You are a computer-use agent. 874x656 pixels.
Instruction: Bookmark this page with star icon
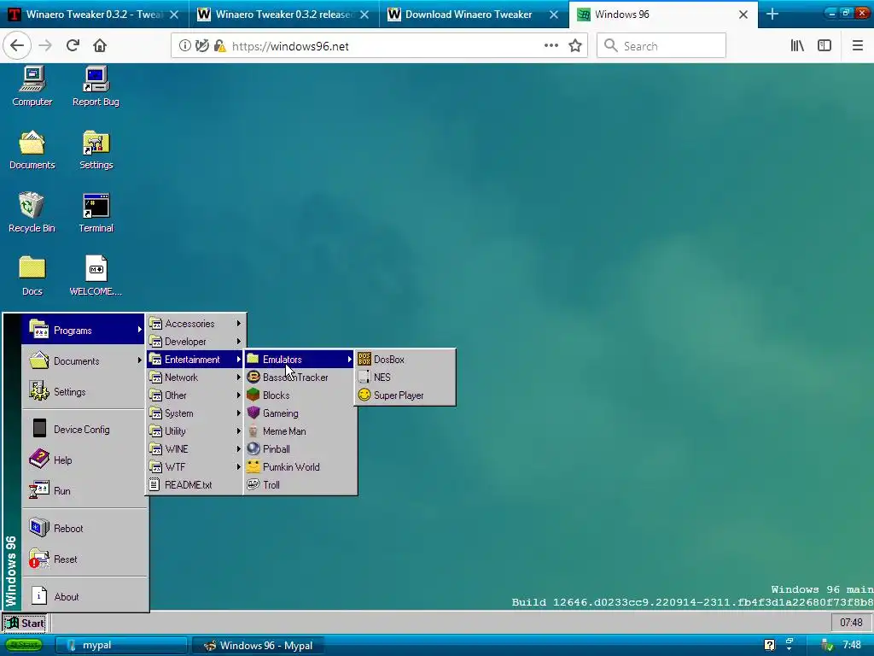point(575,46)
